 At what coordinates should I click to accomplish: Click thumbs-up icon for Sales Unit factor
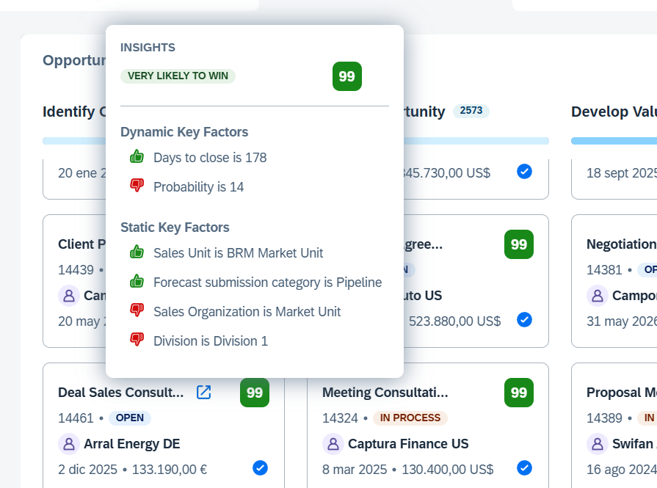(137, 252)
